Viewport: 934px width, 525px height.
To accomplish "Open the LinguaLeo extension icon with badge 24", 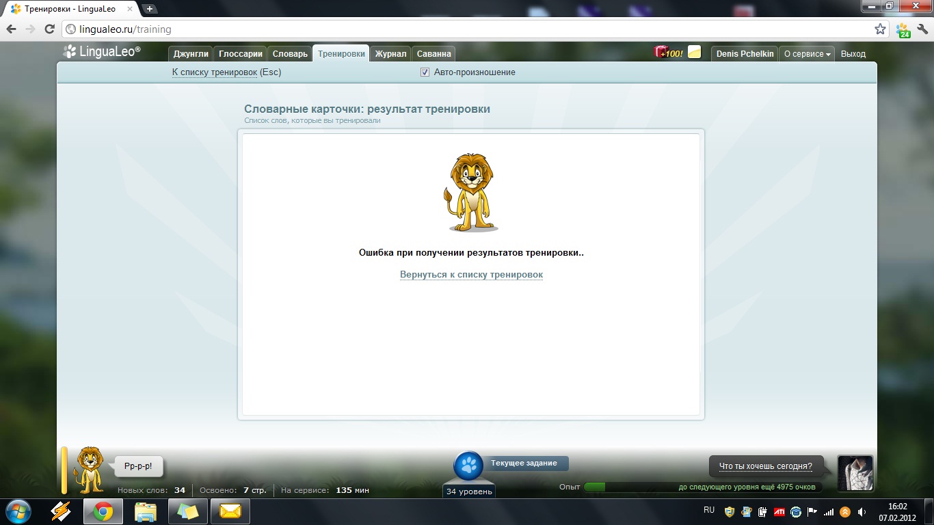I will (903, 30).
